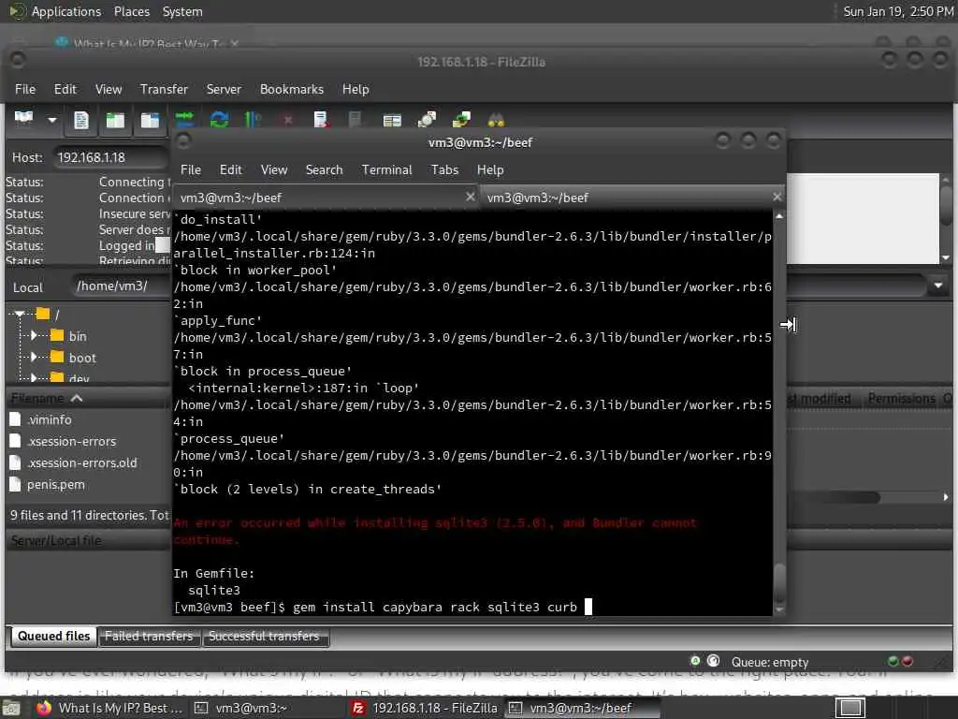Toggle the local directory tree icon
Image resolution: width=958 pixels, height=719 pixels.
(115, 120)
